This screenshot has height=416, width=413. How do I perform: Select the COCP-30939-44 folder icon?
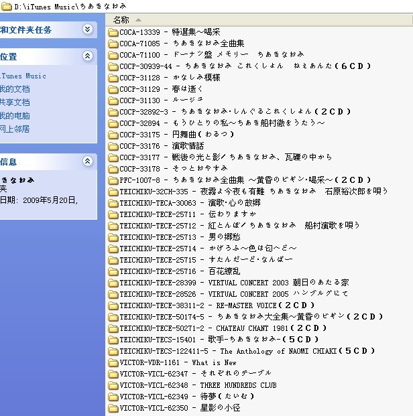point(113,66)
